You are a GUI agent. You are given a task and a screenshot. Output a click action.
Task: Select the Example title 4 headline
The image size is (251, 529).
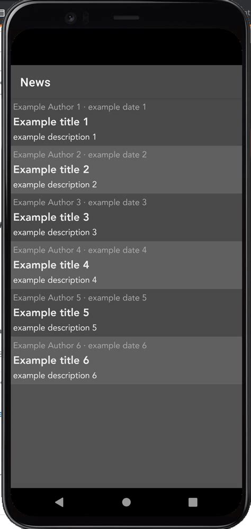(51, 265)
